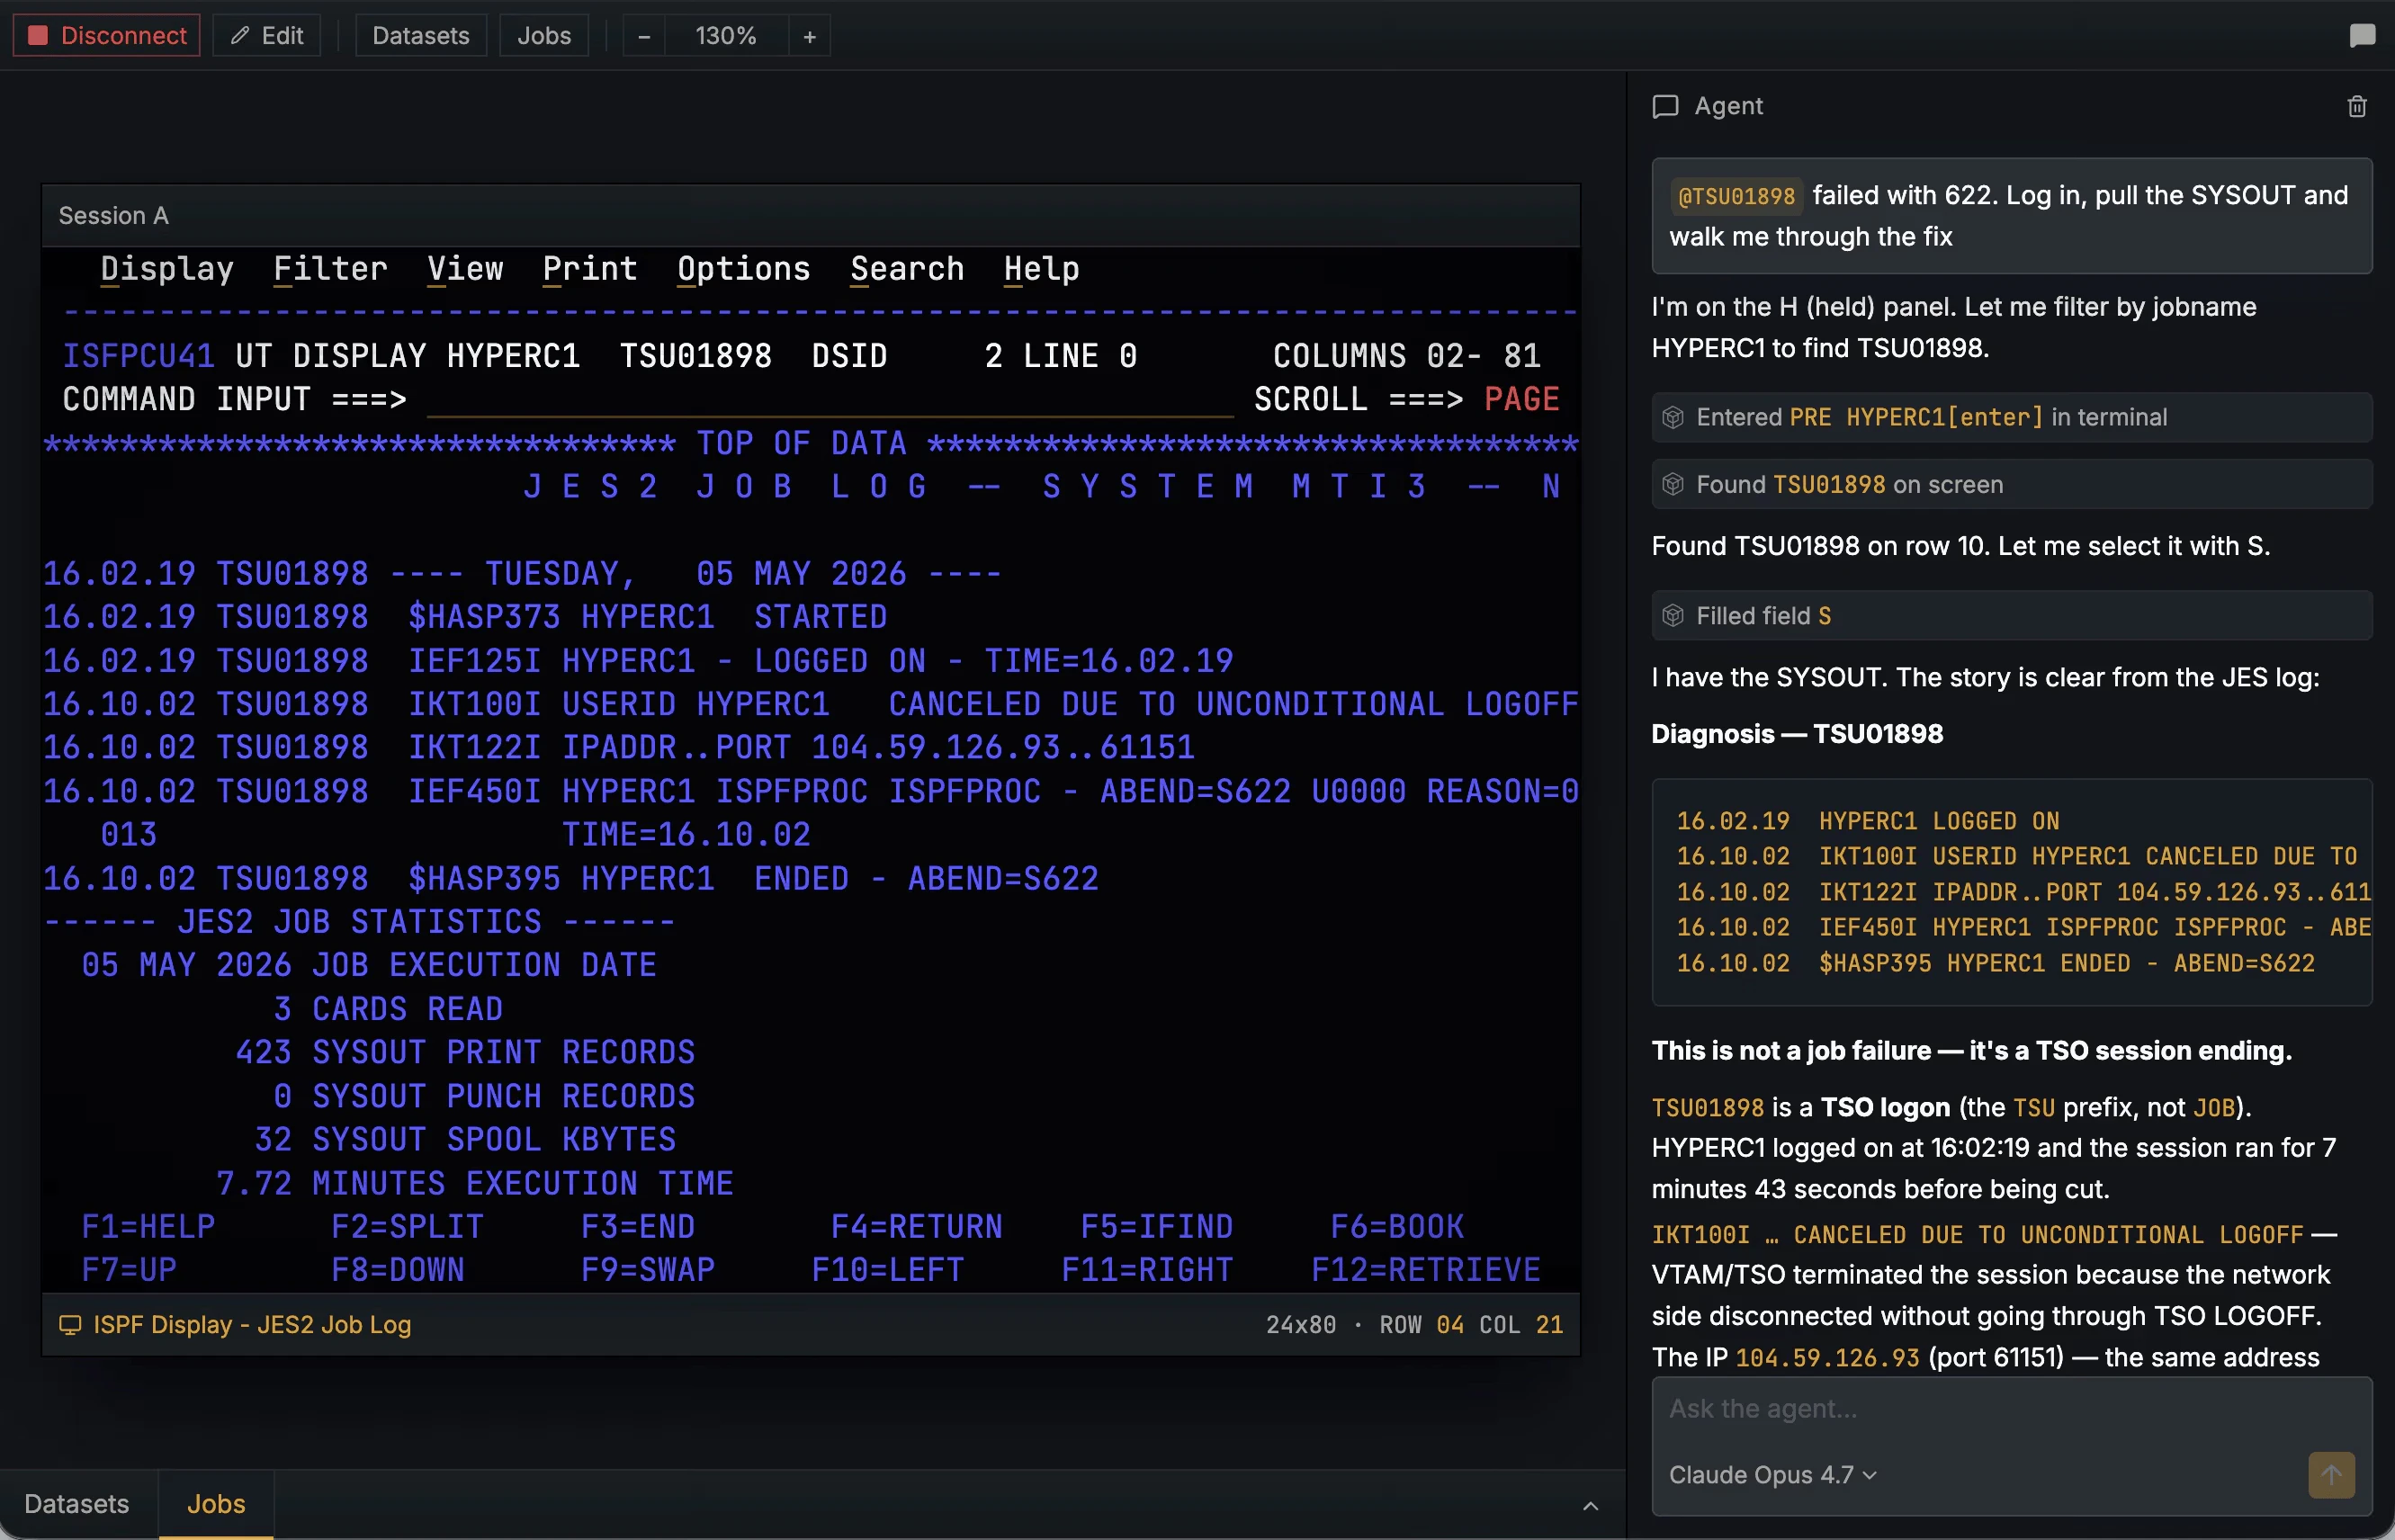
Task: Click F1=HELP function key label
Action: pyautogui.click(x=148, y=1227)
